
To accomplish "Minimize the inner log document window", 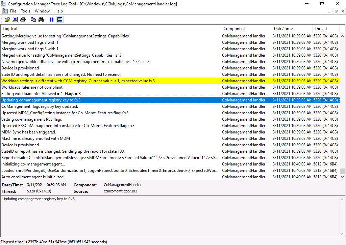I will click(329, 11).
